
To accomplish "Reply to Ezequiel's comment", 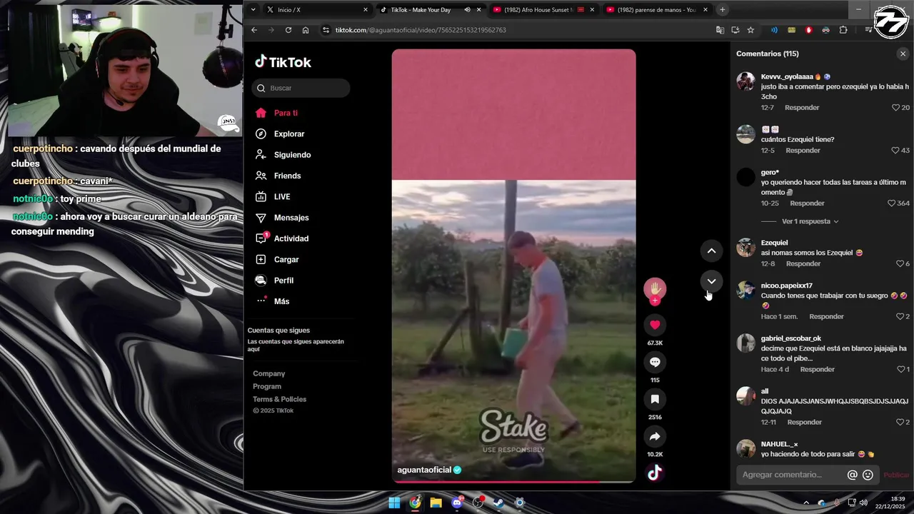I will point(803,263).
